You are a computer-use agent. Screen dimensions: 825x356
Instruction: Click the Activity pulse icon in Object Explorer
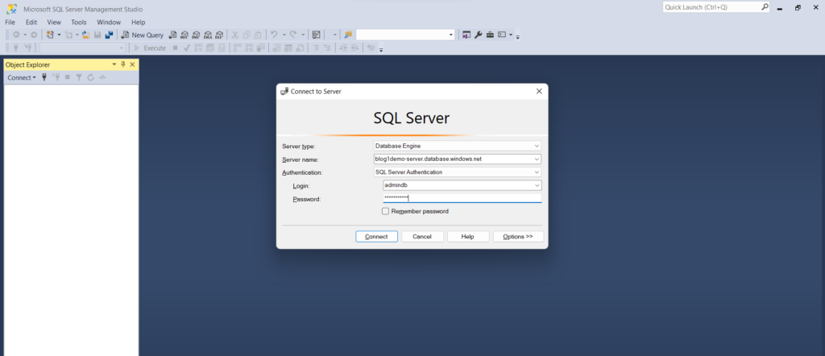tap(102, 77)
